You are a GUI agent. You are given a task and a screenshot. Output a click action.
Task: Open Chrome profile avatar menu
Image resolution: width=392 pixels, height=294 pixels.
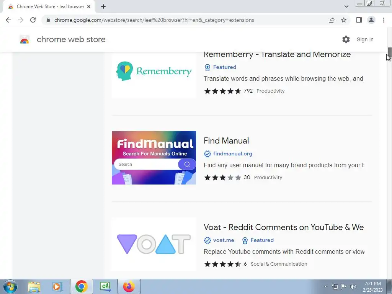click(x=371, y=20)
